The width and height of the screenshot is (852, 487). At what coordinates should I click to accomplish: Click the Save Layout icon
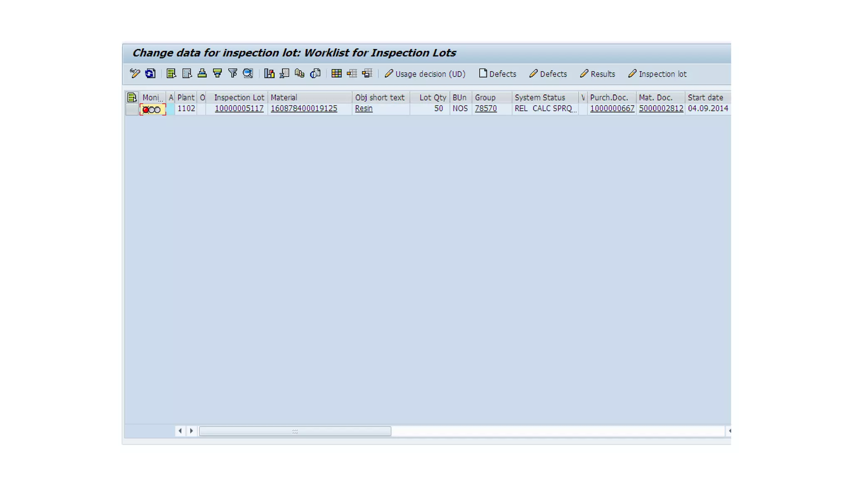click(367, 74)
